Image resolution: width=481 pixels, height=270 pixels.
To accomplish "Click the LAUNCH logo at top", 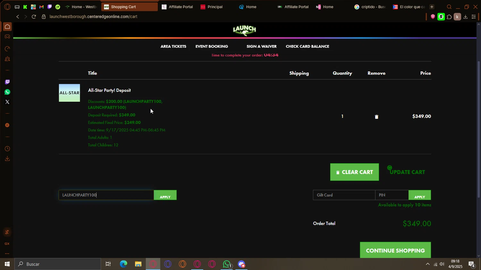I will [244, 30].
